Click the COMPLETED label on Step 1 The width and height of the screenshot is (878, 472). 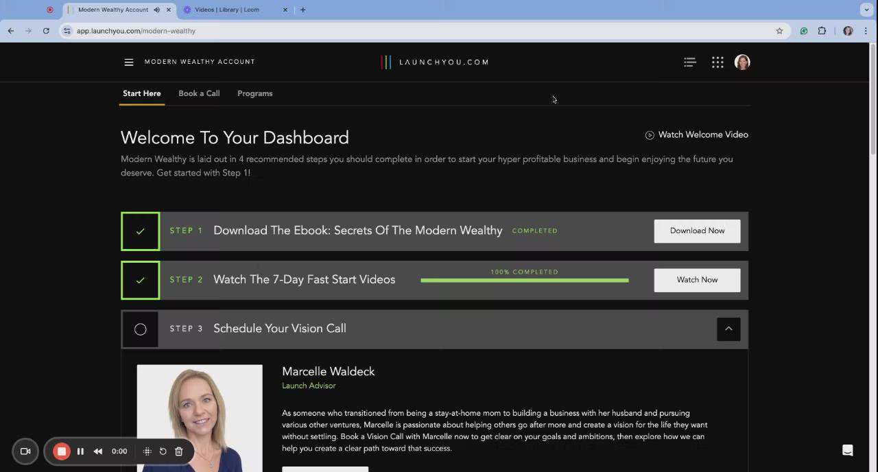(535, 231)
